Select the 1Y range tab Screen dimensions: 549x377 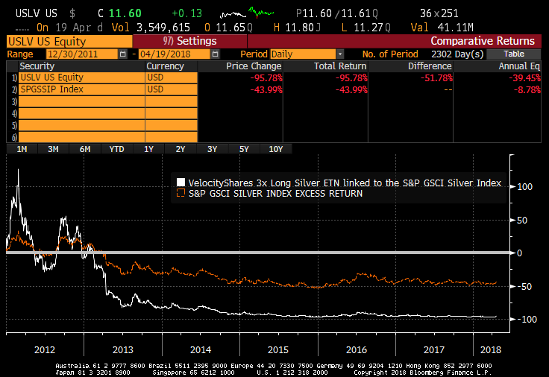tap(148, 149)
